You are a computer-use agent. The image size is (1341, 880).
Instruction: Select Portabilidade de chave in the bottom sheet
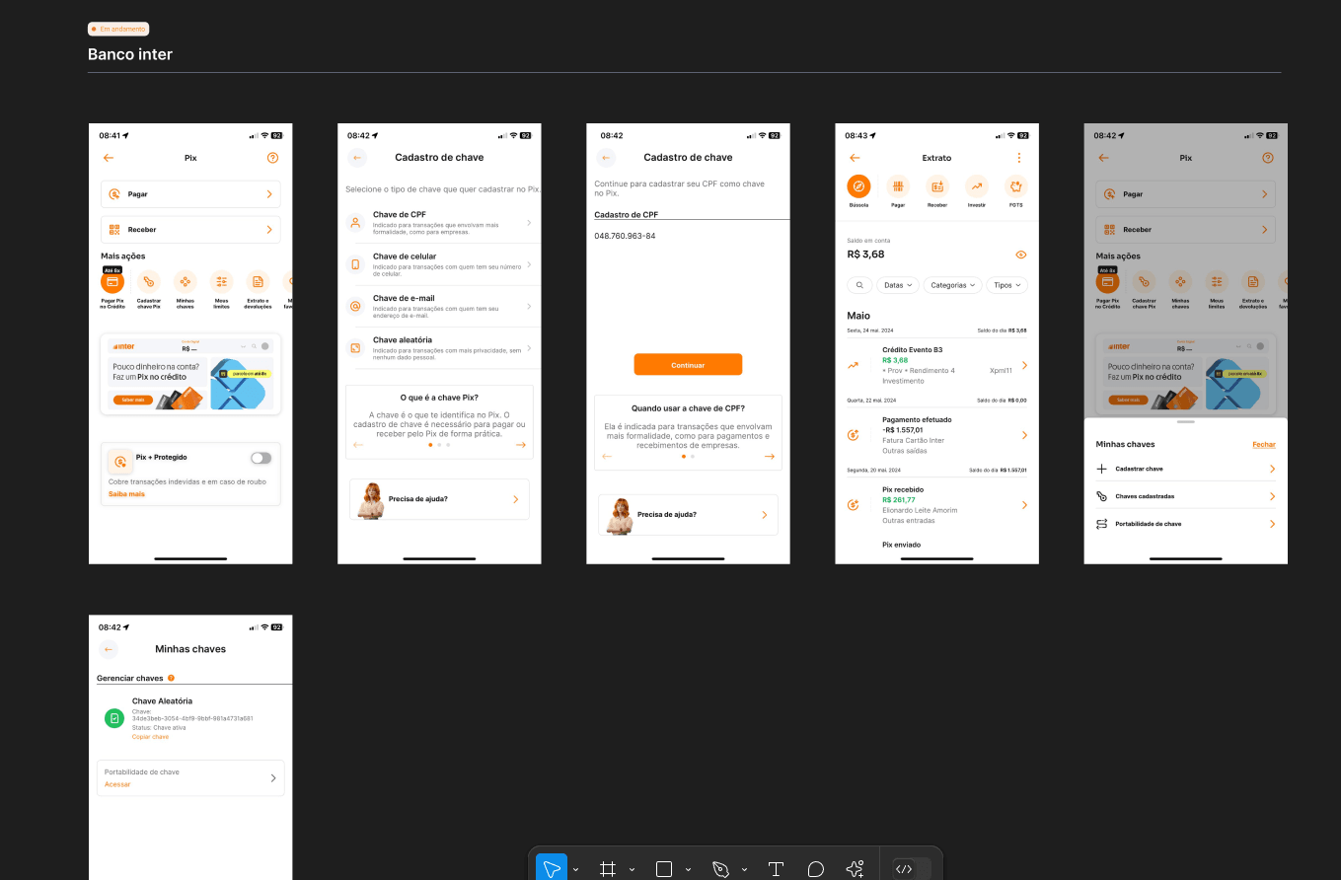(x=1186, y=524)
